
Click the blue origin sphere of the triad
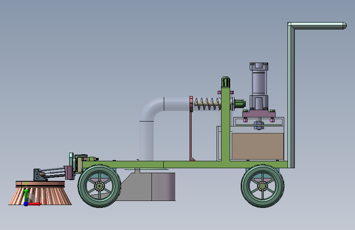coord(26,204)
